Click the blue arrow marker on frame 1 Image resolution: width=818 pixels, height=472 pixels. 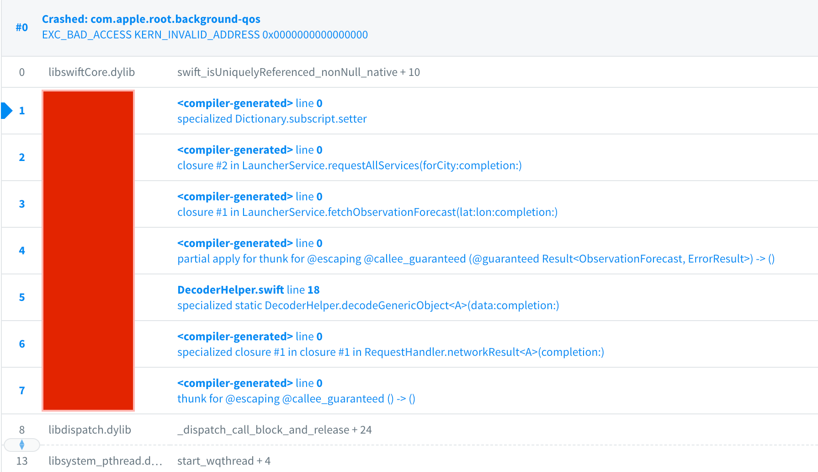[6, 111]
